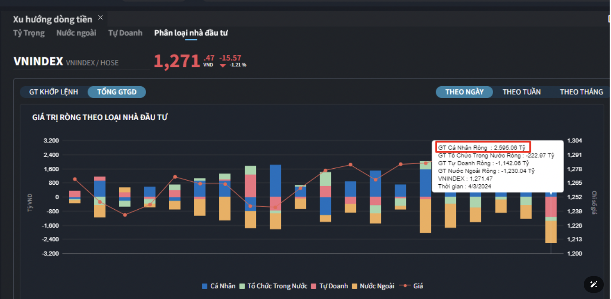Screen dimensions: 611x299
Task: Close the Xu hướng dòng tiền panel
Action: coord(100,17)
